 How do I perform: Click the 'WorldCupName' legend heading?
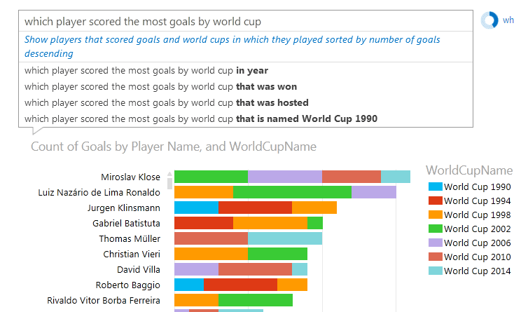click(469, 170)
